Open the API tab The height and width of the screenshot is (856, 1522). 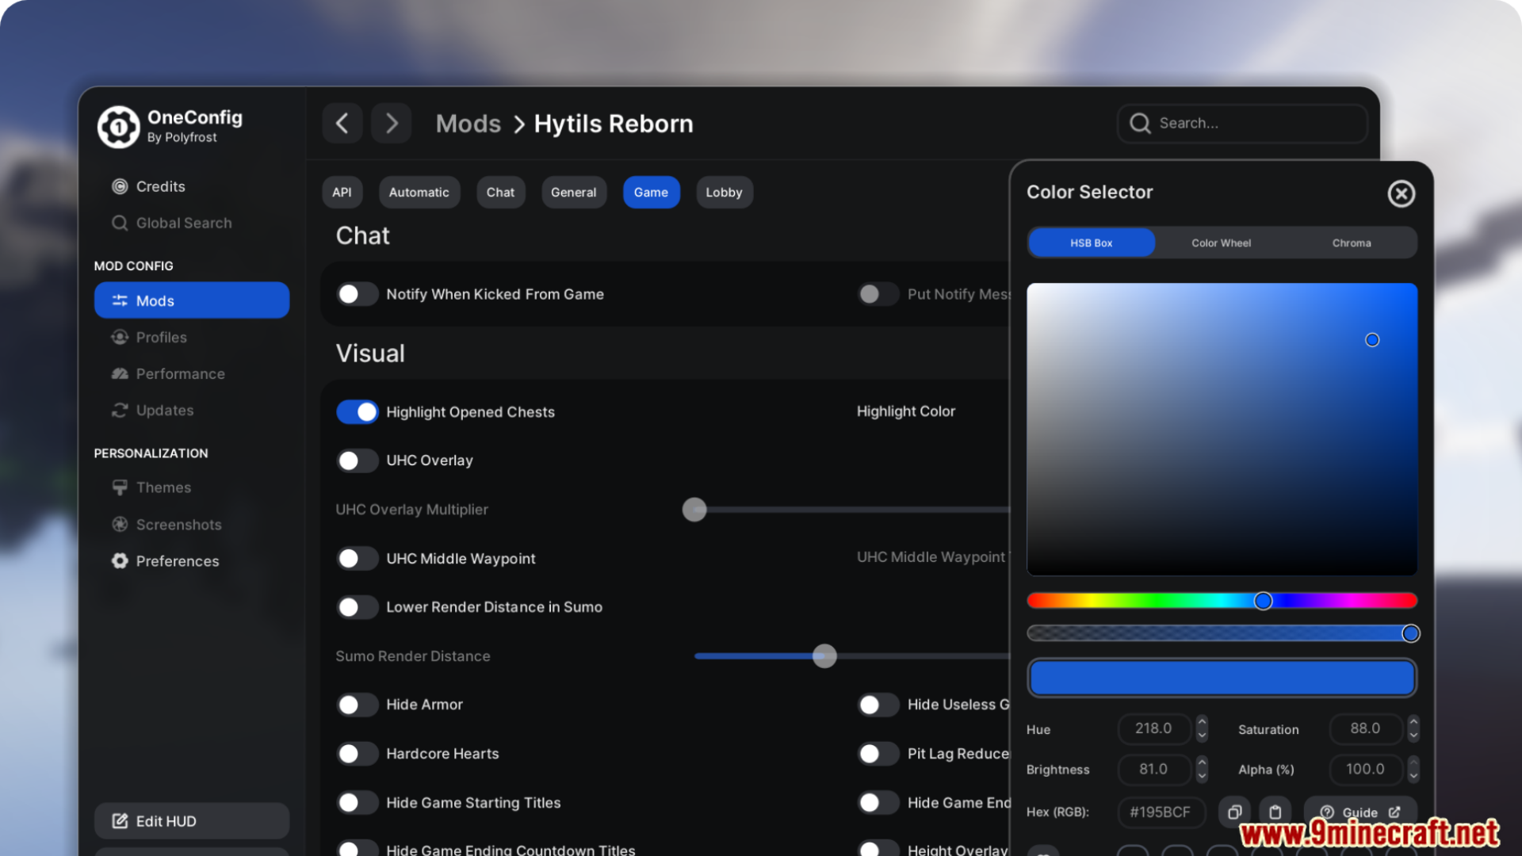coord(342,192)
